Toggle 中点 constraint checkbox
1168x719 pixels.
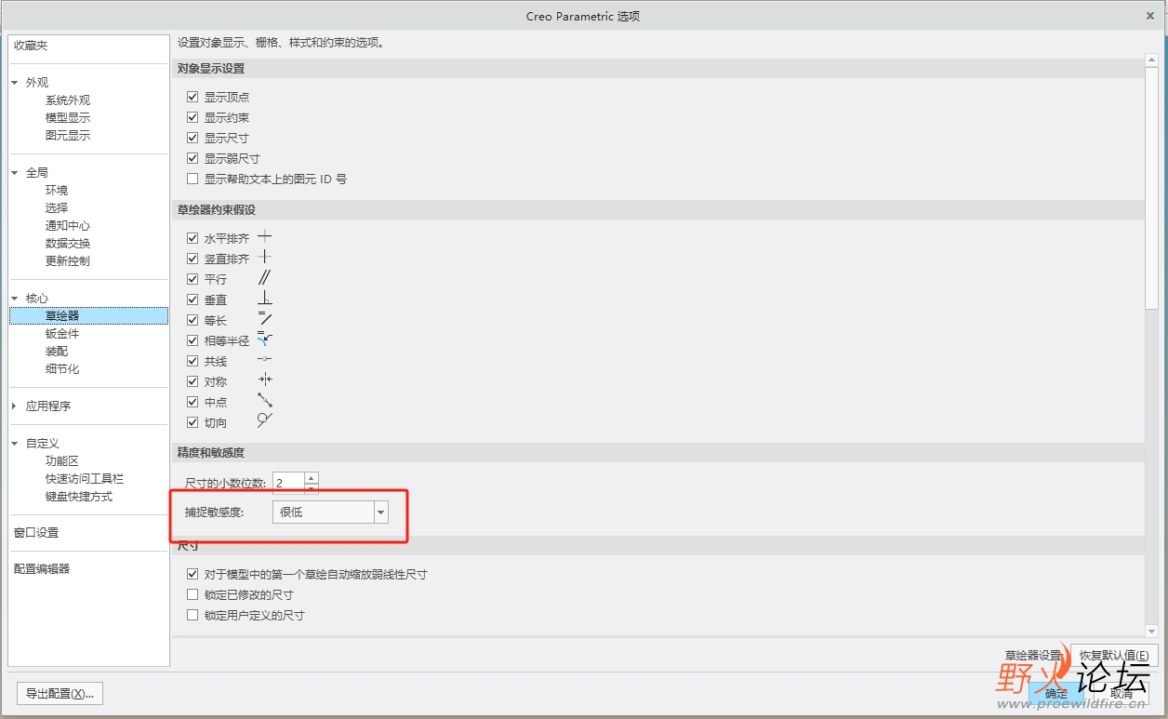point(192,402)
